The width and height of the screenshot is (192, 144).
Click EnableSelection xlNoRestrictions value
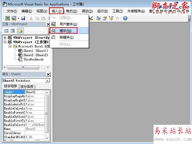pos(35,125)
